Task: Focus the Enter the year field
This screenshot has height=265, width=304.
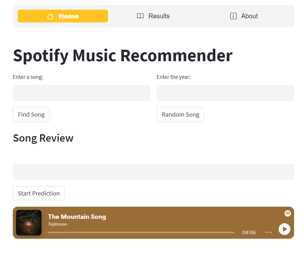Action: click(225, 93)
